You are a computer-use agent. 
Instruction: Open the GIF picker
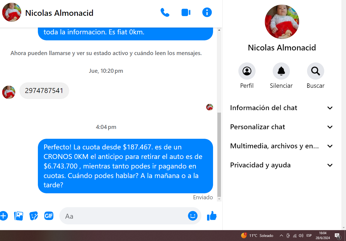(49, 216)
